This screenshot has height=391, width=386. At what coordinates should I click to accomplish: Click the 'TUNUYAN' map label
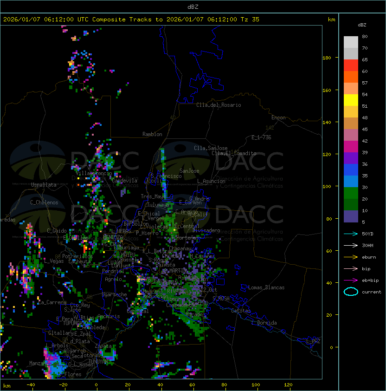98,362
